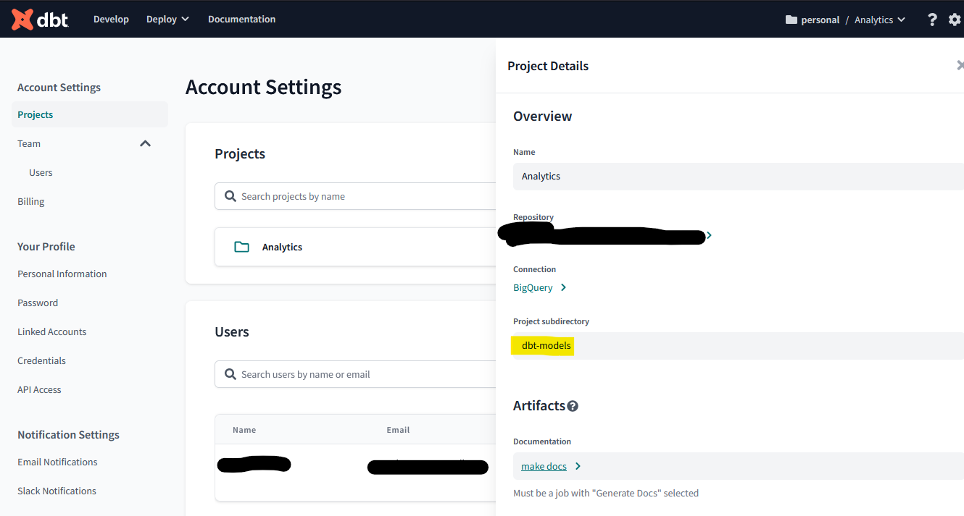Click the Email column header
The image size is (964, 516).
click(x=398, y=430)
